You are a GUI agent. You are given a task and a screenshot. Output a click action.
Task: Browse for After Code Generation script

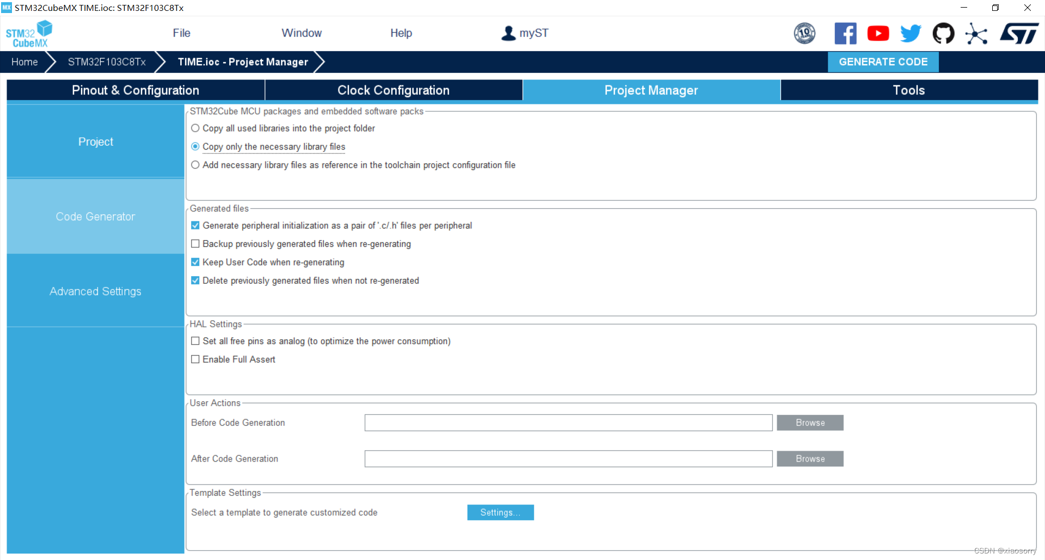810,459
